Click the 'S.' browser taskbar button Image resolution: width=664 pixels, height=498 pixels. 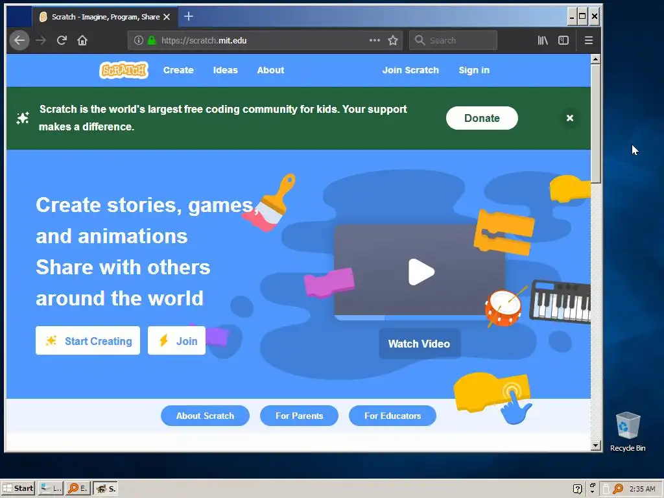tap(105, 488)
